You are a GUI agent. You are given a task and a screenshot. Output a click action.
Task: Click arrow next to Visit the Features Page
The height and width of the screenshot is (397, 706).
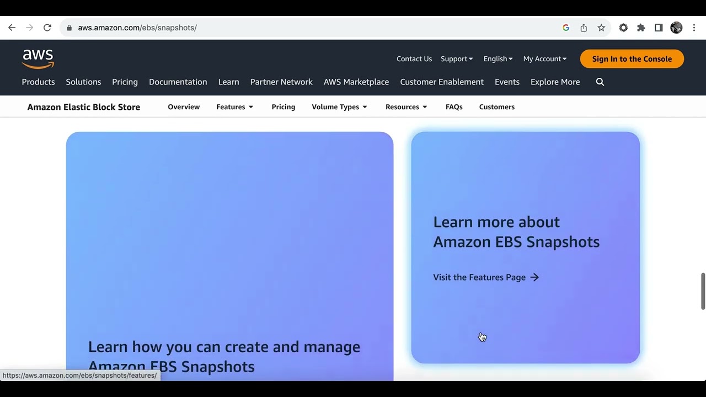pos(534,277)
